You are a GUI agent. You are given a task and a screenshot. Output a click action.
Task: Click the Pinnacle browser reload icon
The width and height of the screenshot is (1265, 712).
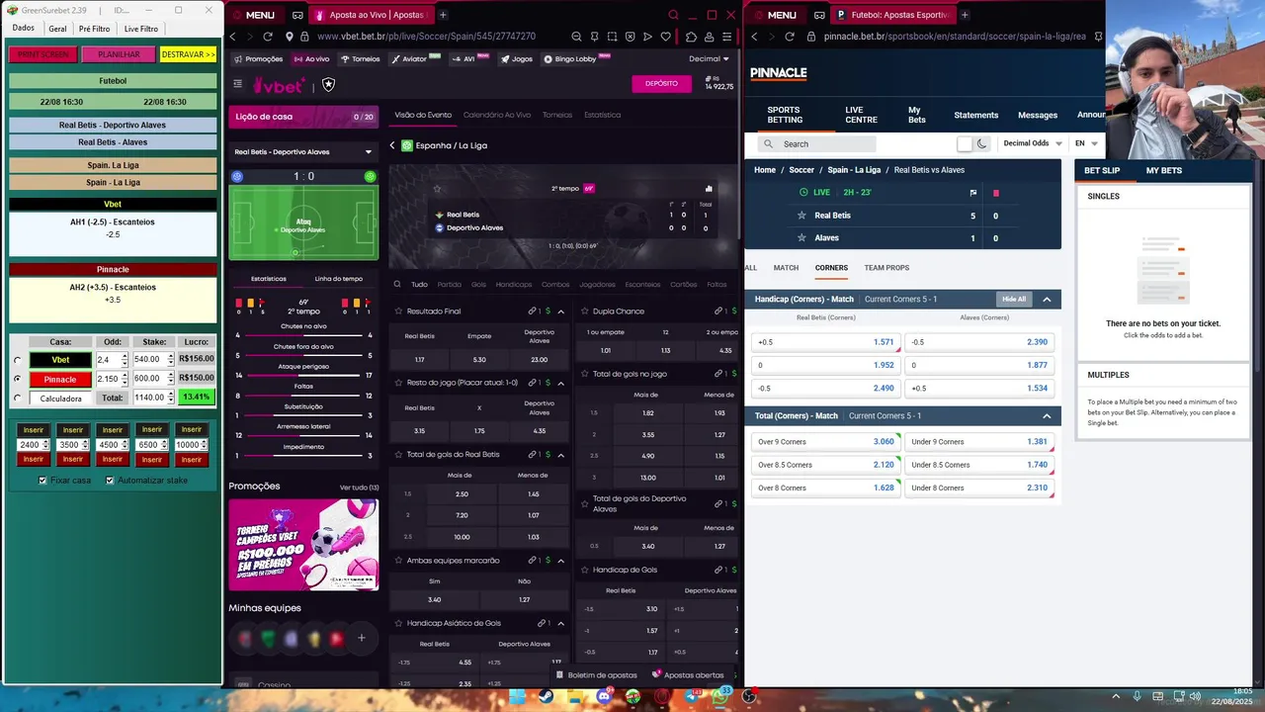coord(790,37)
